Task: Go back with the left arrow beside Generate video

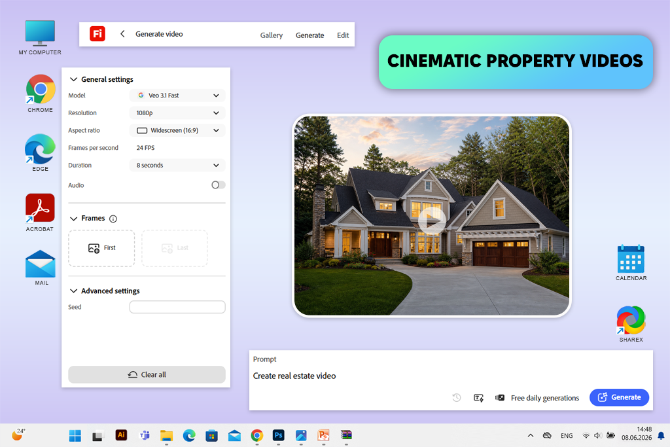Action: click(122, 34)
